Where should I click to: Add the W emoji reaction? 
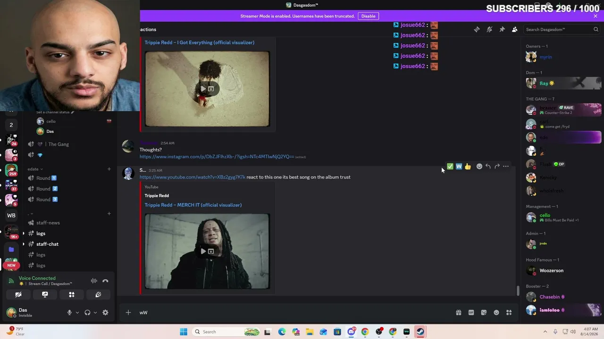[x=459, y=166]
